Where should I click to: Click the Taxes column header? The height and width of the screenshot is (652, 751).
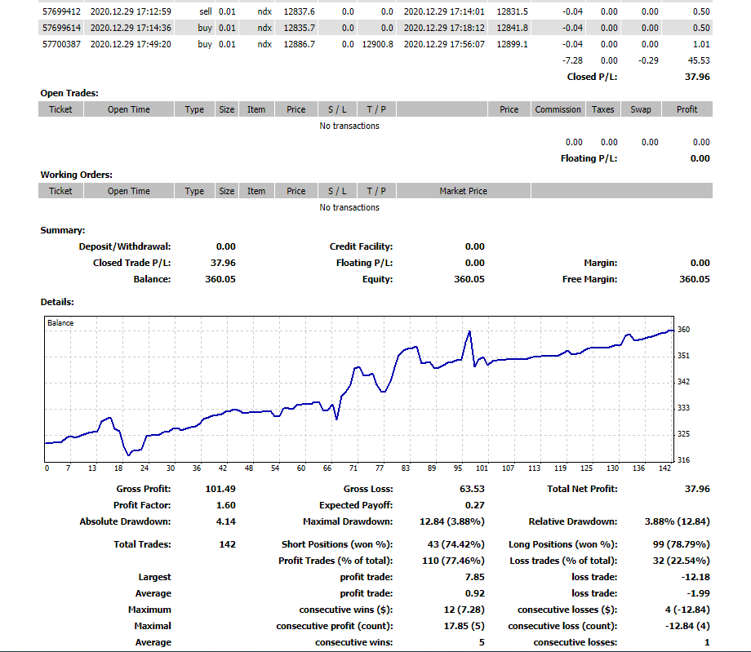tap(602, 109)
